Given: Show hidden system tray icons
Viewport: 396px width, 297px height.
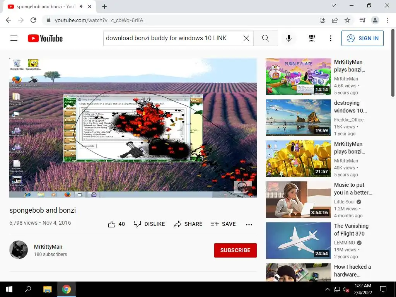Looking at the screenshot, I should tap(327, 289).
